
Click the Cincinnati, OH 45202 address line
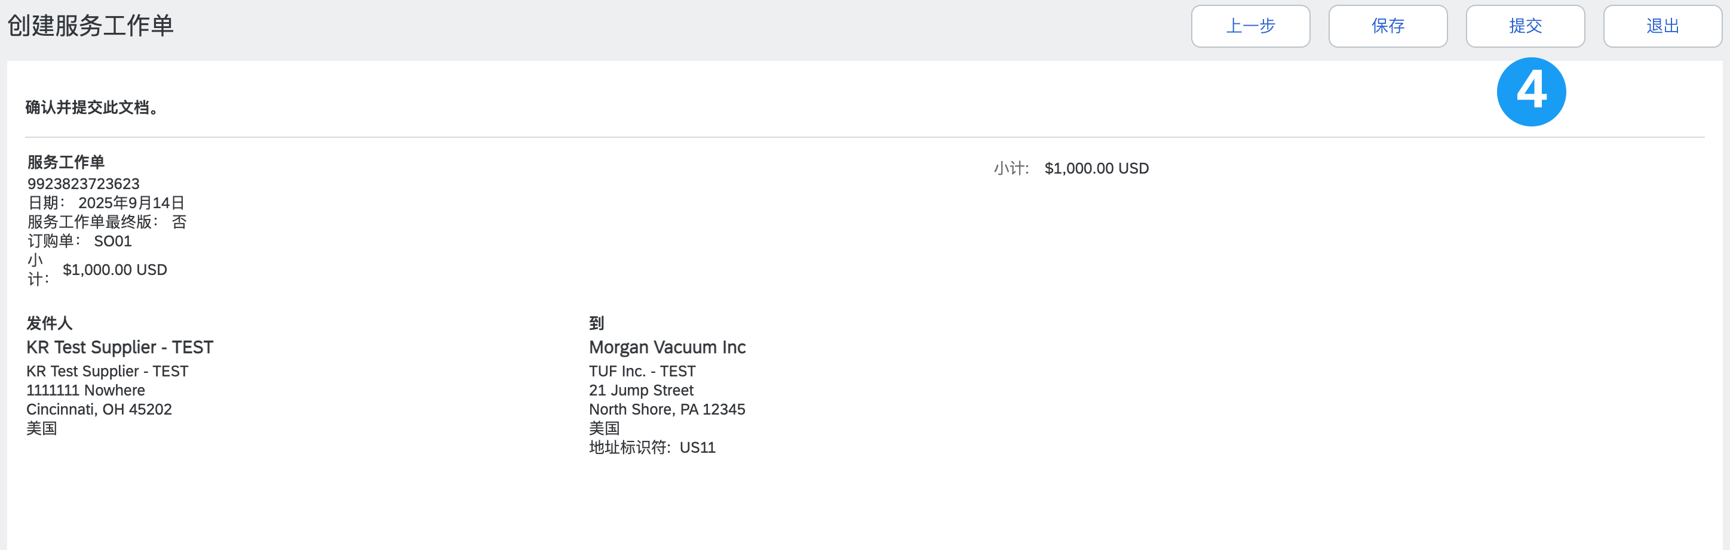[x=99, y=409]
